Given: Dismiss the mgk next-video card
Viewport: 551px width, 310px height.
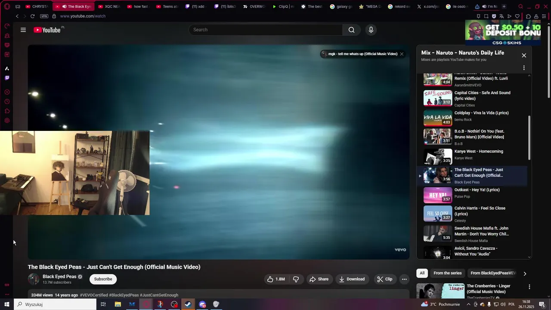Looking at the screenshot, I should point(402,54).
